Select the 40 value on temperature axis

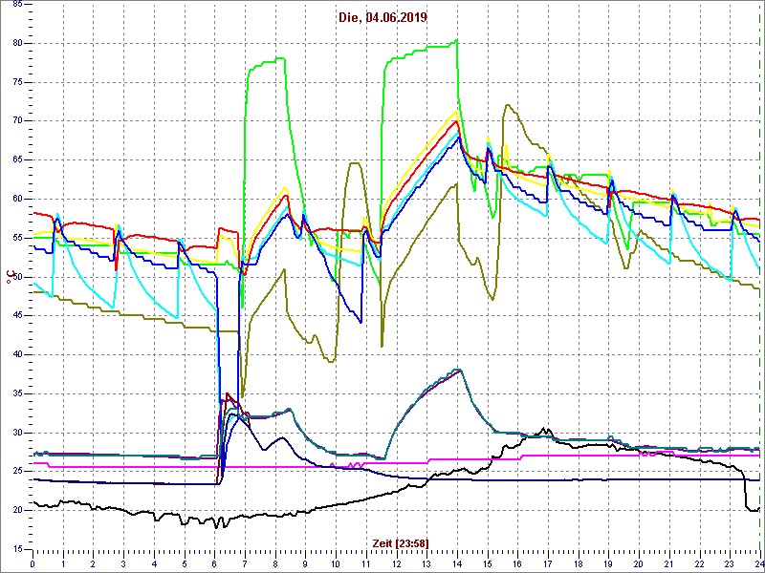pyautogui.click(x=16, y=354)
